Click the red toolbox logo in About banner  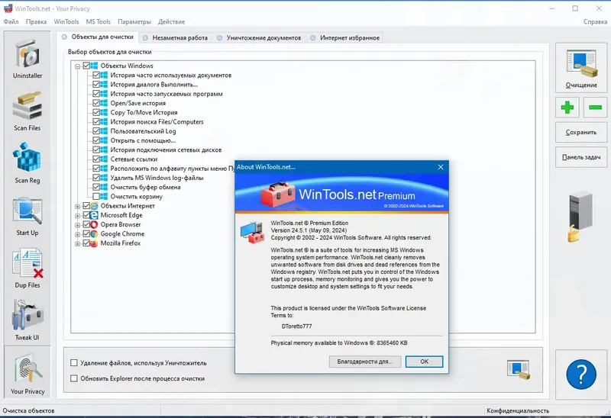(x=278, y=195)
